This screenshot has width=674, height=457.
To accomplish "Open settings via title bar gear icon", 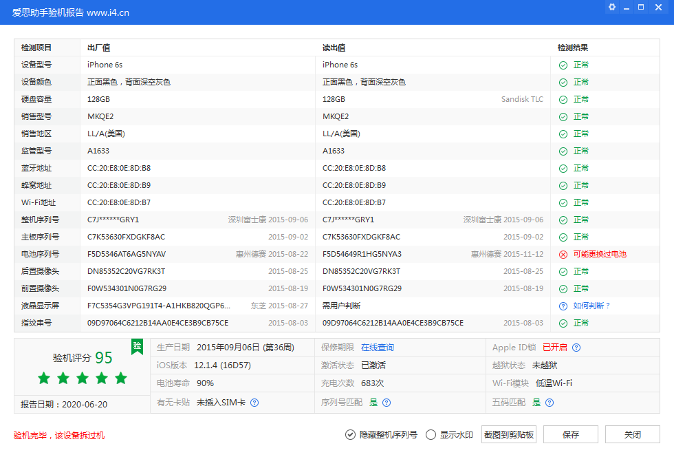I will [x=612, y=7].
